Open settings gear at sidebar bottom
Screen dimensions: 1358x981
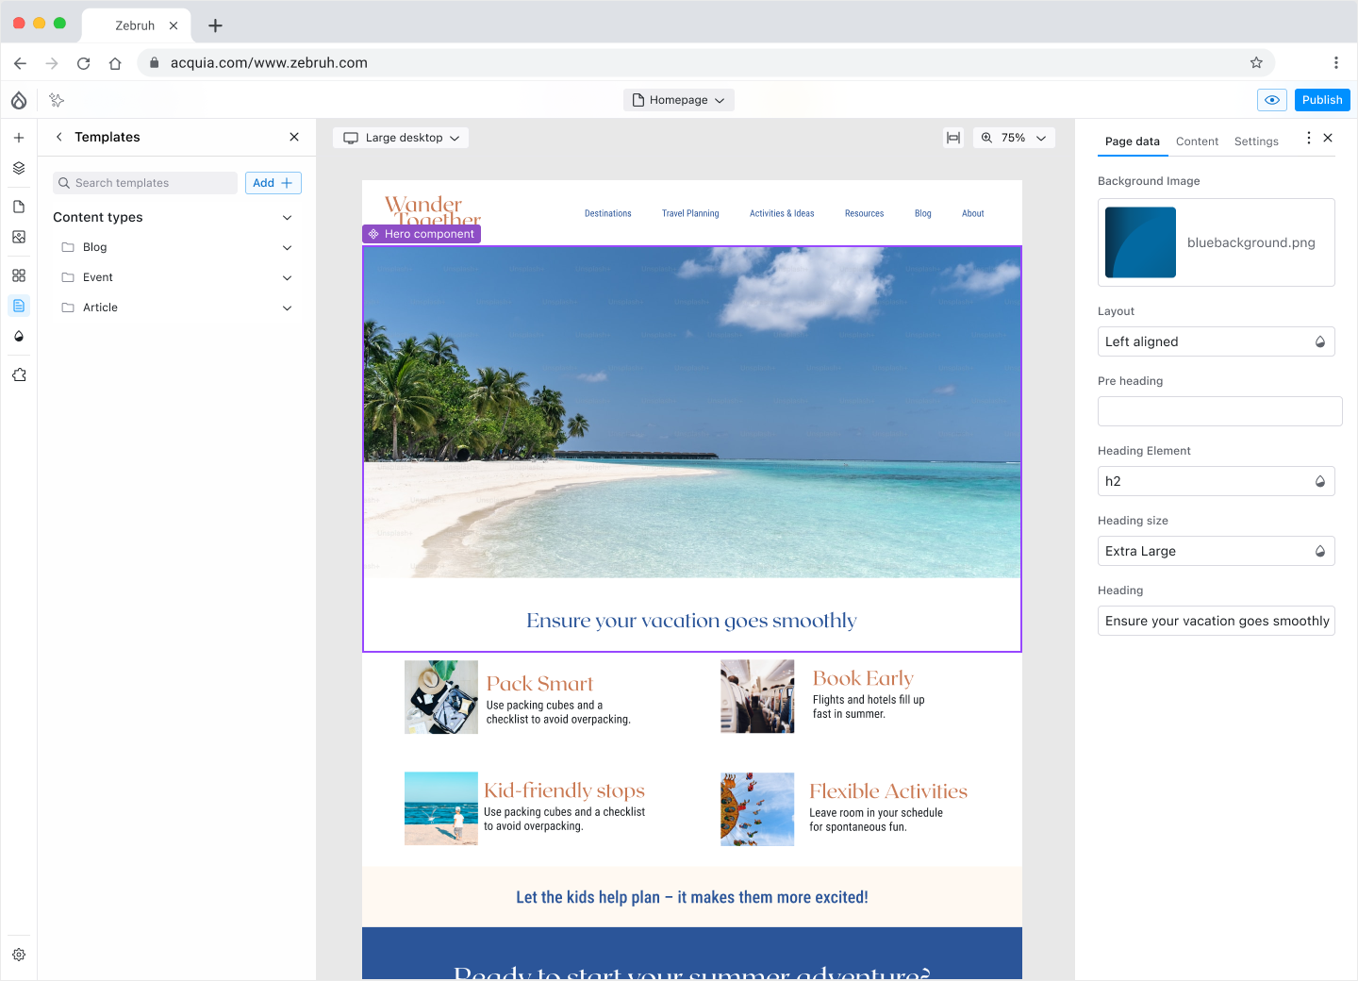click(x=19, y=955)
